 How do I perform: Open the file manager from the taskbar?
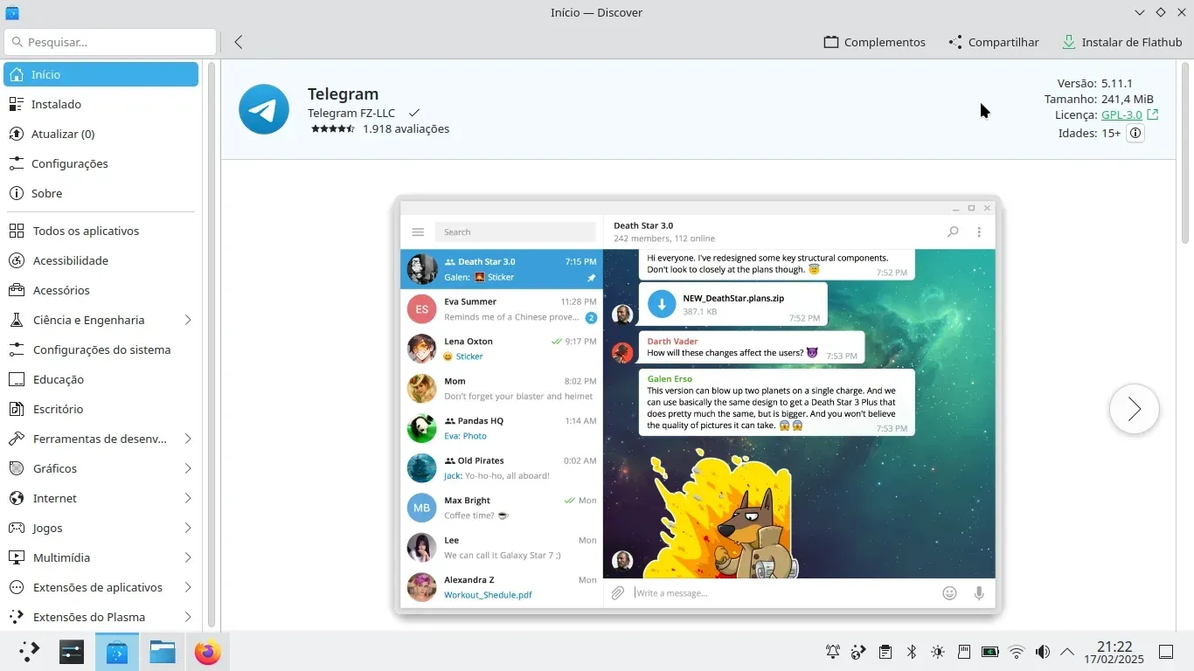tap(163, 652)
